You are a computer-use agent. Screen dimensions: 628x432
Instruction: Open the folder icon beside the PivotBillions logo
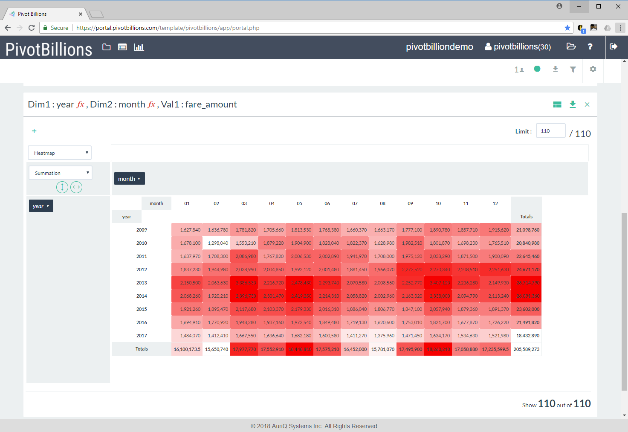(x=107, y=47)
